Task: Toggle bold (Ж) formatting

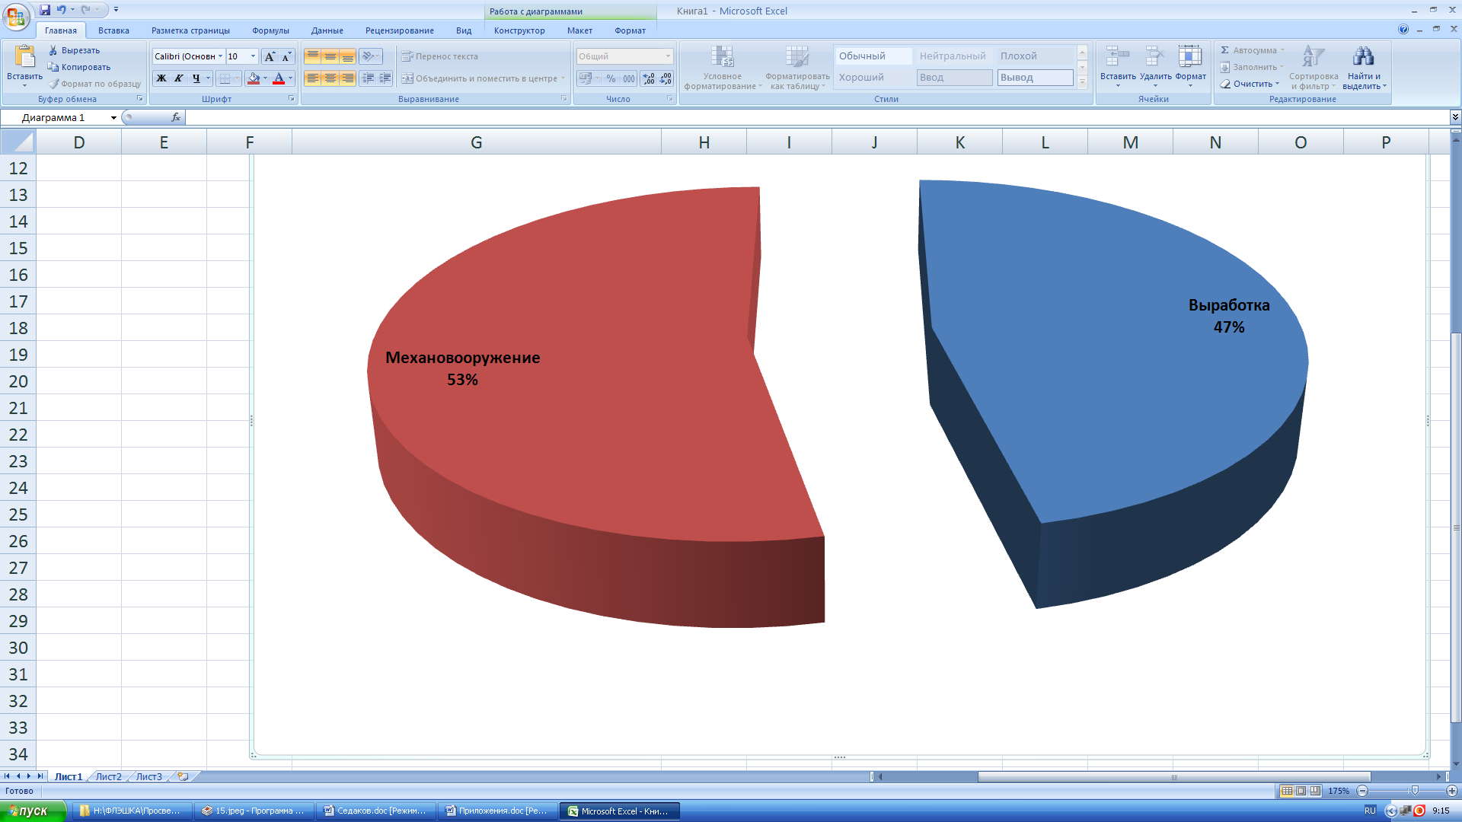Action: click(x=161, y=78)
